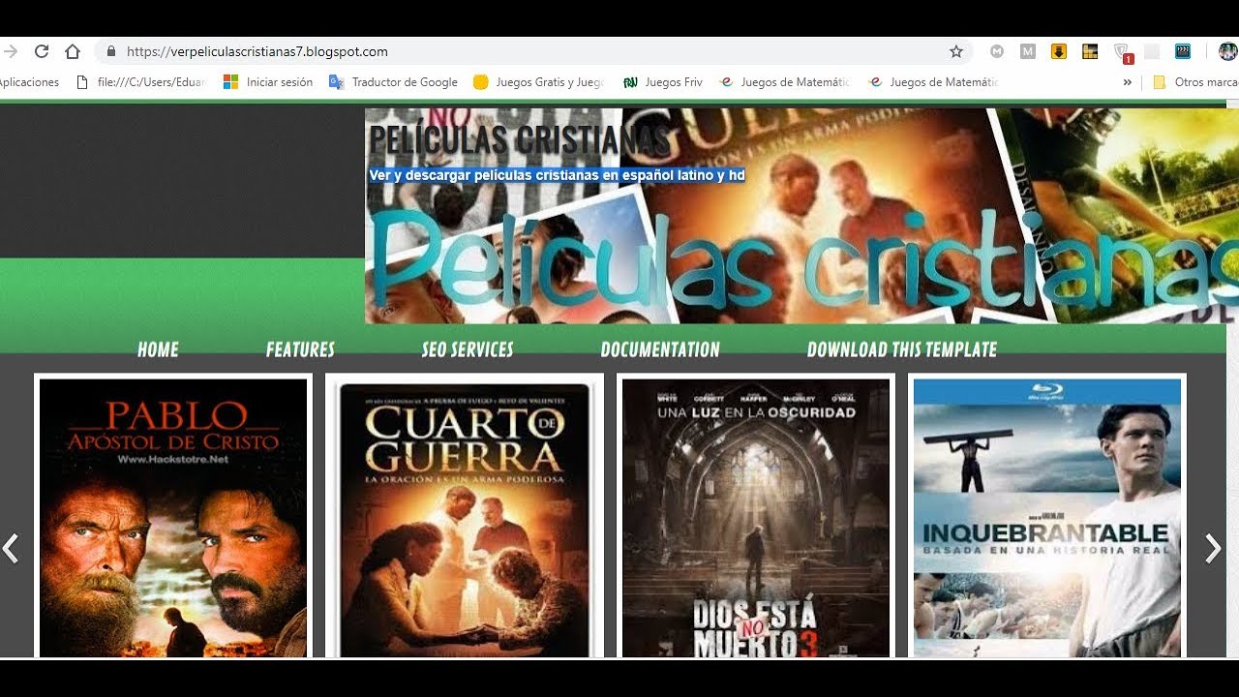This screenshot has height=697, width=1239.
Task: Reload the page with the refresh icon
Action: click(x=42, y=51)
